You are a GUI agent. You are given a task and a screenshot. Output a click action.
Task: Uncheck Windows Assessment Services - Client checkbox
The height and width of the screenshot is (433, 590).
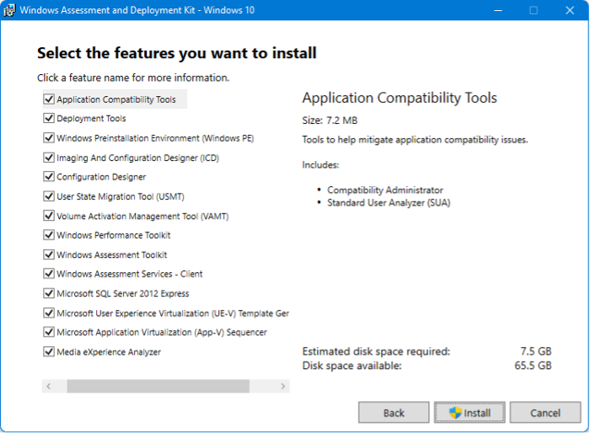(48, 274)
